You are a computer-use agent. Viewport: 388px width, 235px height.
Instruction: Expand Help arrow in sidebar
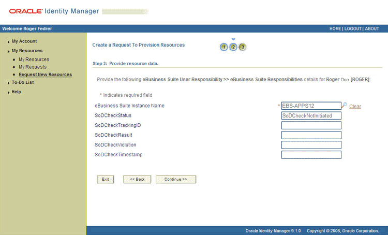(8, 92)
